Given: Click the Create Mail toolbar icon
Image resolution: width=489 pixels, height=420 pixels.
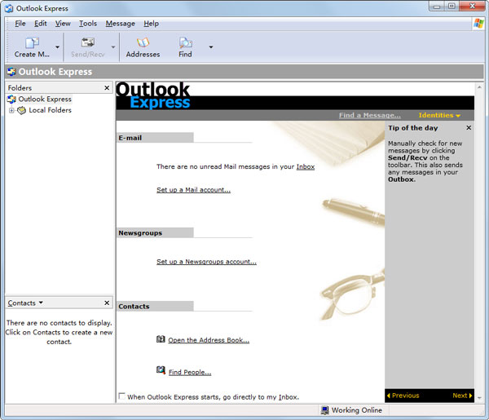Looking at the screenshot, I should click(32, 42).
